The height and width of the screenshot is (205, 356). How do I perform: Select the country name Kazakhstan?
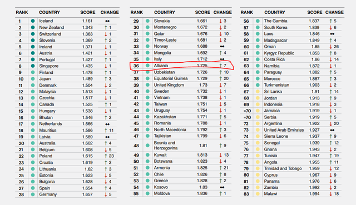pos(165,117)
